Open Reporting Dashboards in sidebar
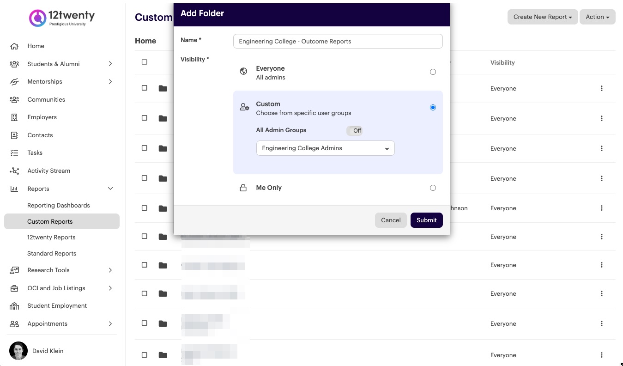The width and height of the screenshot is (623, 366). click(59, 206)
